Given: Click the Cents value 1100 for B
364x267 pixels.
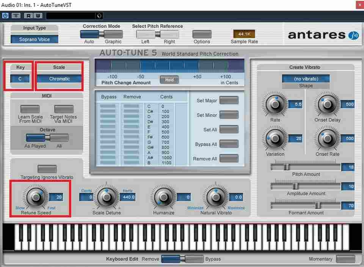Looking at the screenshot, I should click(166, 163).
